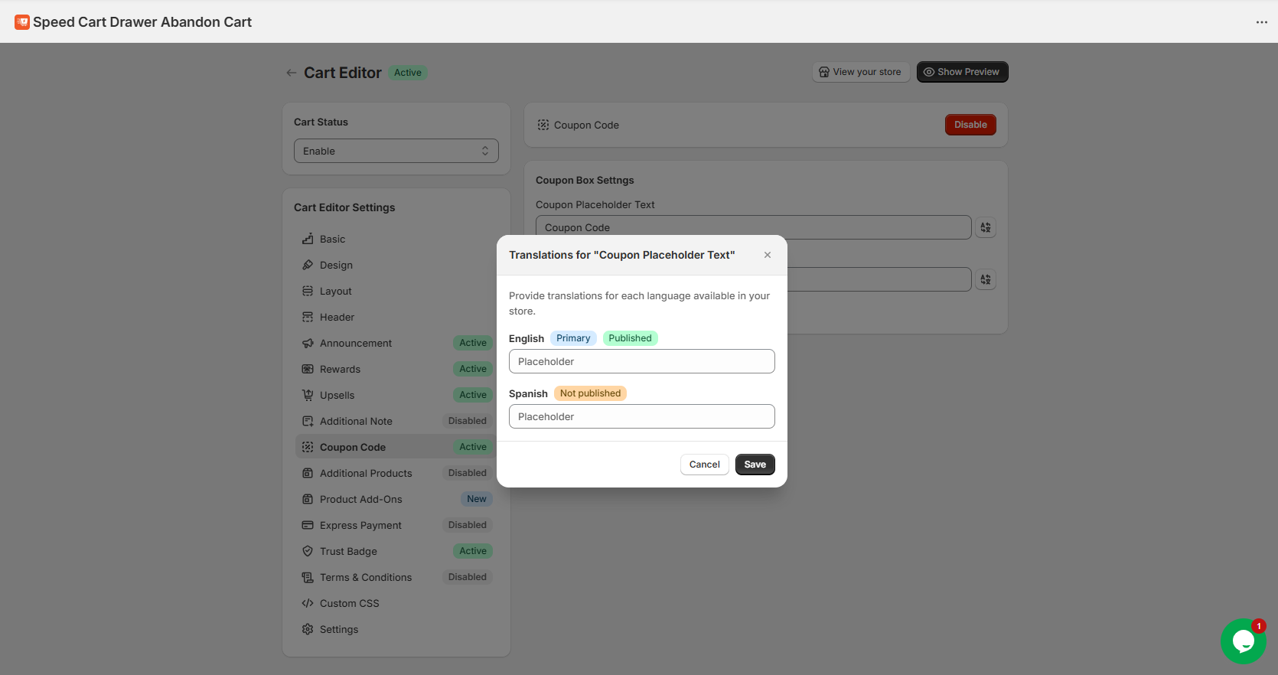Close the Translations dialog with X

tap(767, 255)
